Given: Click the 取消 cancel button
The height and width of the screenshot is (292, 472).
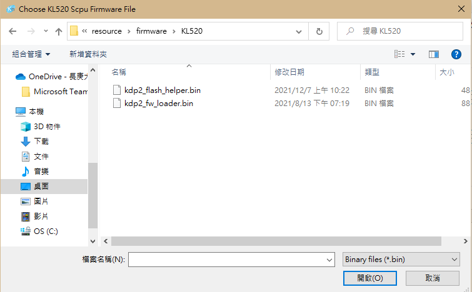Looking at the screenshot, I should [x=433, y=278].
